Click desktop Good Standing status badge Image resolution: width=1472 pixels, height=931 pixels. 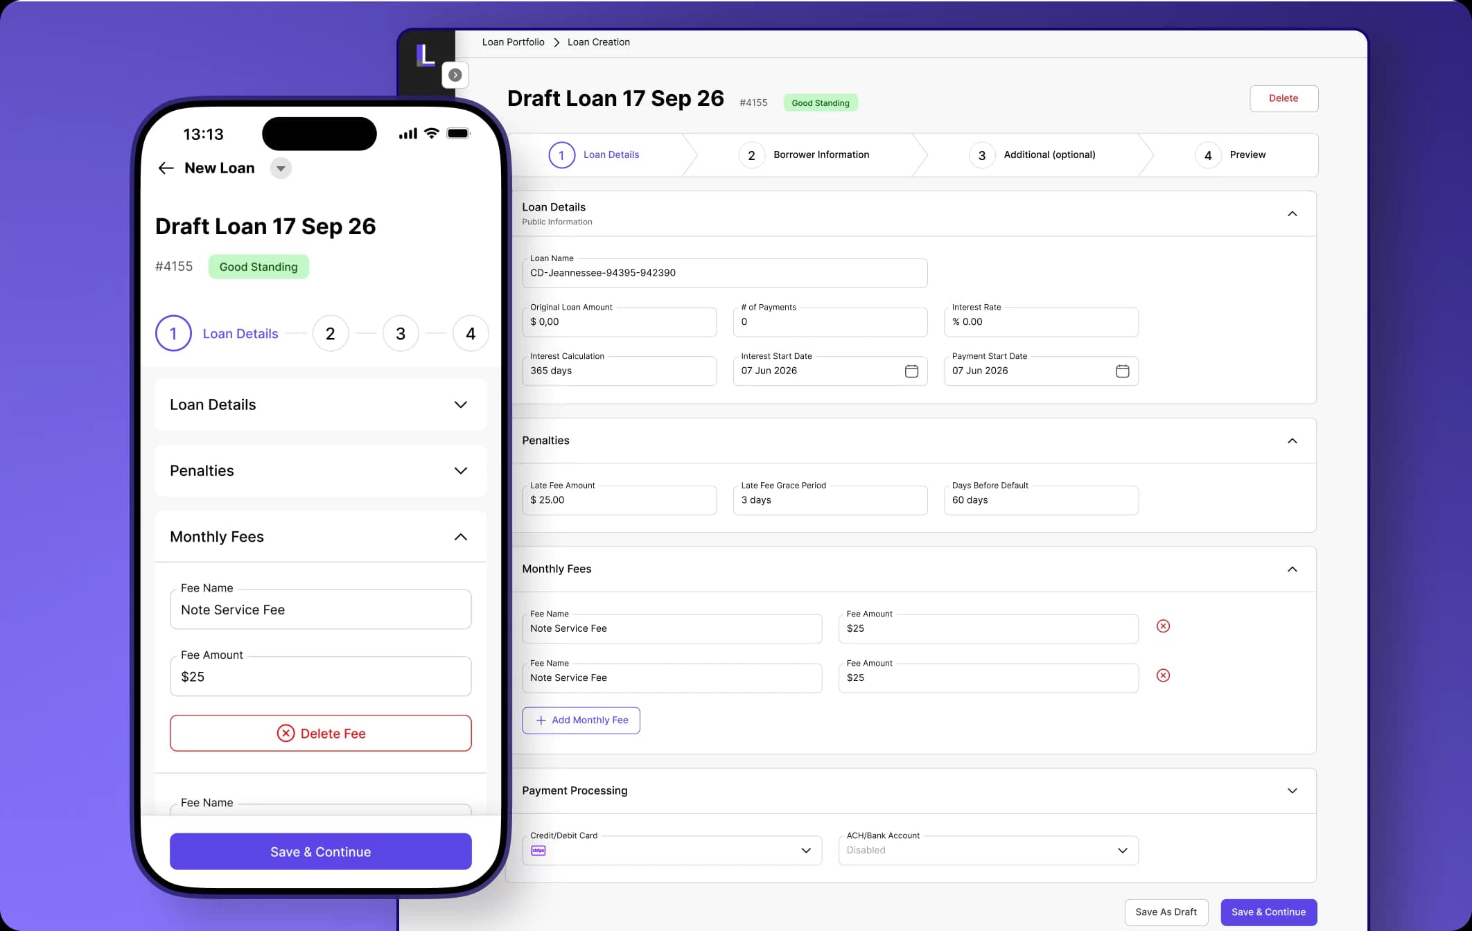point(821,103)
